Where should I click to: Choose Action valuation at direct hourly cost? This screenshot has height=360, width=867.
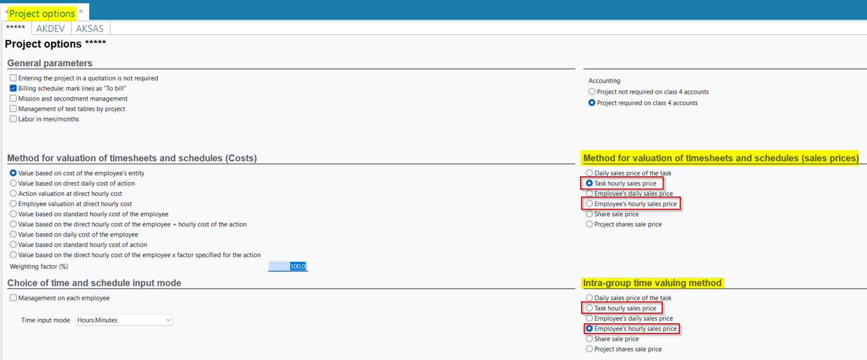click(x=13, y=194)
